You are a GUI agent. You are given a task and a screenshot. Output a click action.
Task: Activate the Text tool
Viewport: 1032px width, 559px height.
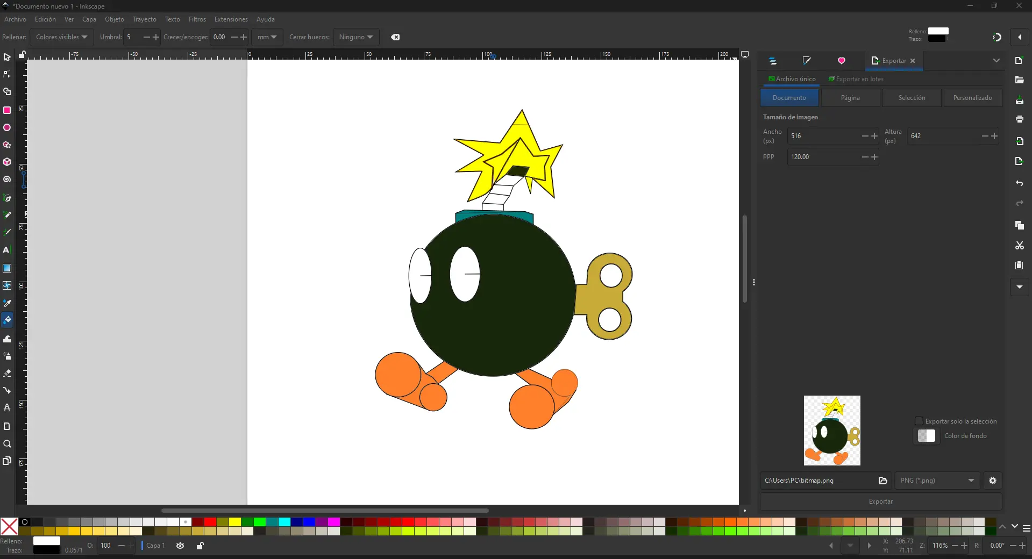tap(7, 250)
